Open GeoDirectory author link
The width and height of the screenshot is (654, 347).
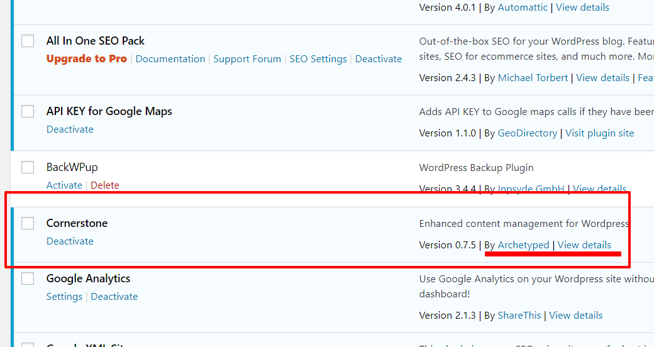pyautogui.click(x=528, y=133)
